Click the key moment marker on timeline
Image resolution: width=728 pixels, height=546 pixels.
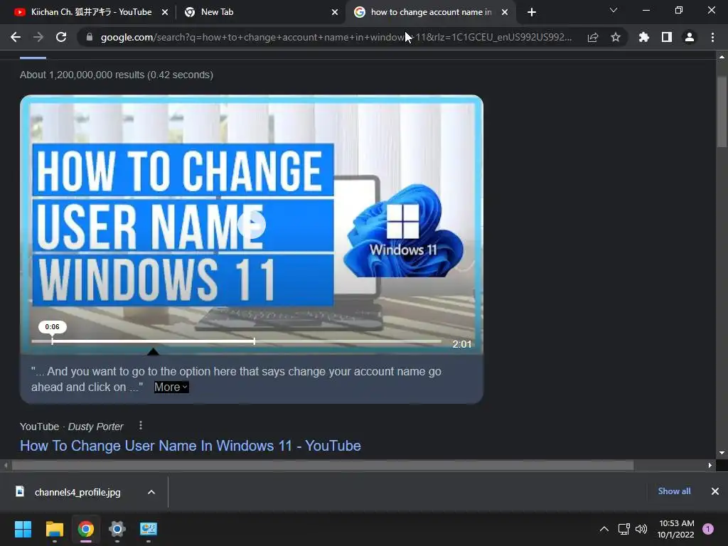tap(255, 341)
